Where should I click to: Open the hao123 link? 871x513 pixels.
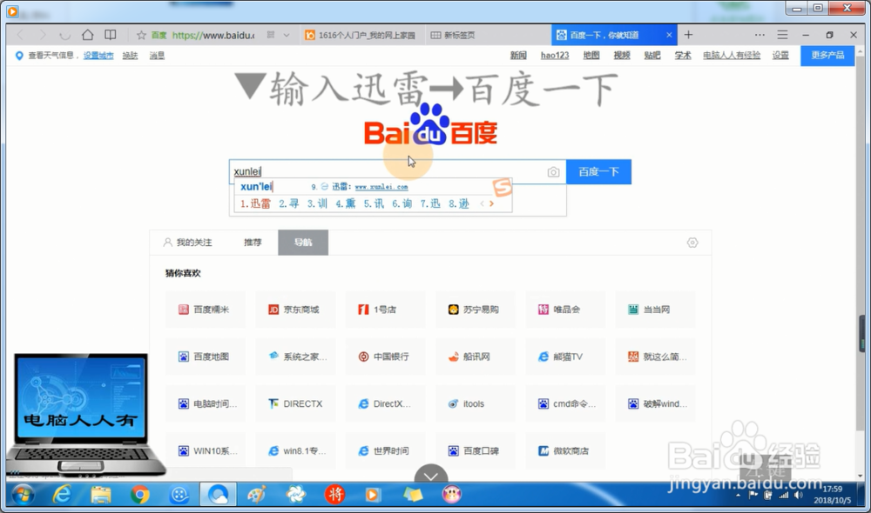click(555, 55)
